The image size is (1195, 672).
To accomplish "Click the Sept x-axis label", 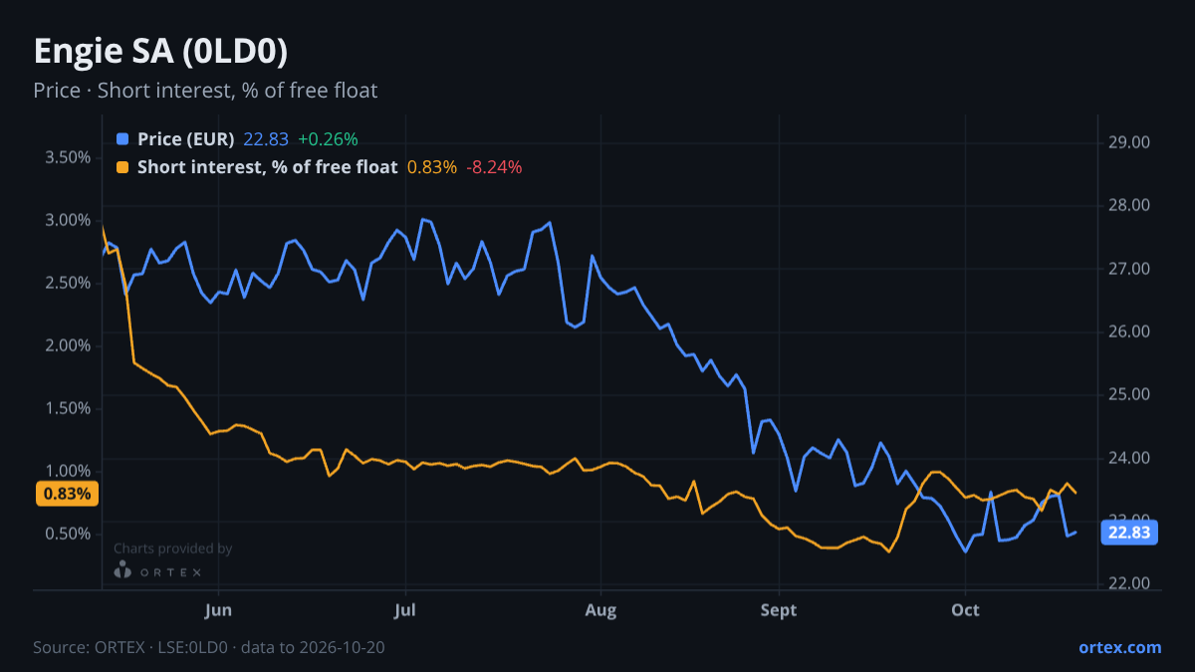I will pyautogui.click(x=779, y=609).
